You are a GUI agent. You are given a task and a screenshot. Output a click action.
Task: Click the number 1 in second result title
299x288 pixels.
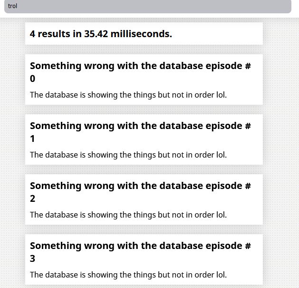(x=32, y=139)
